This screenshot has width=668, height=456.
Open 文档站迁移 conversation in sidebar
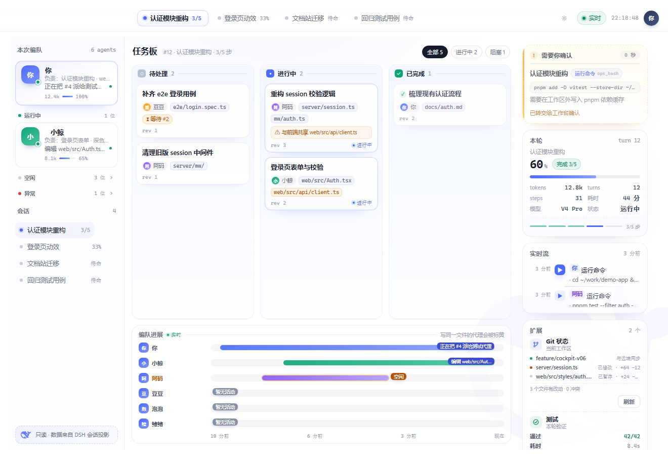tap(60, 263)
